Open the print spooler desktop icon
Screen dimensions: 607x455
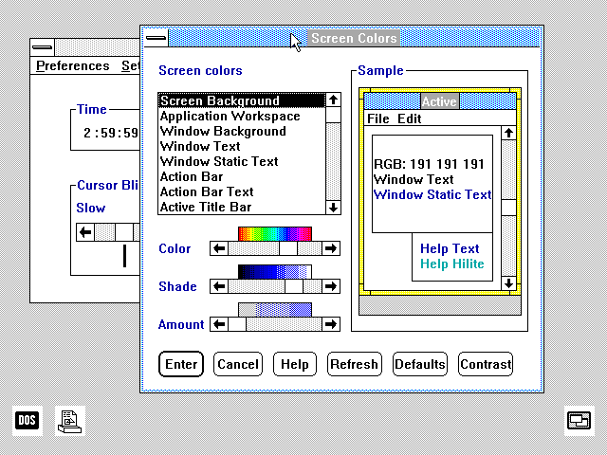click(x=70, y=421)
